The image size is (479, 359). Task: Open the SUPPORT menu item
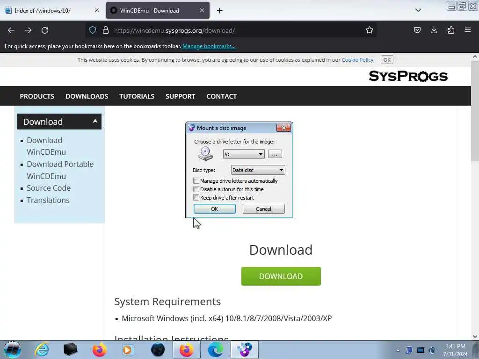click(x=180, y=96)
